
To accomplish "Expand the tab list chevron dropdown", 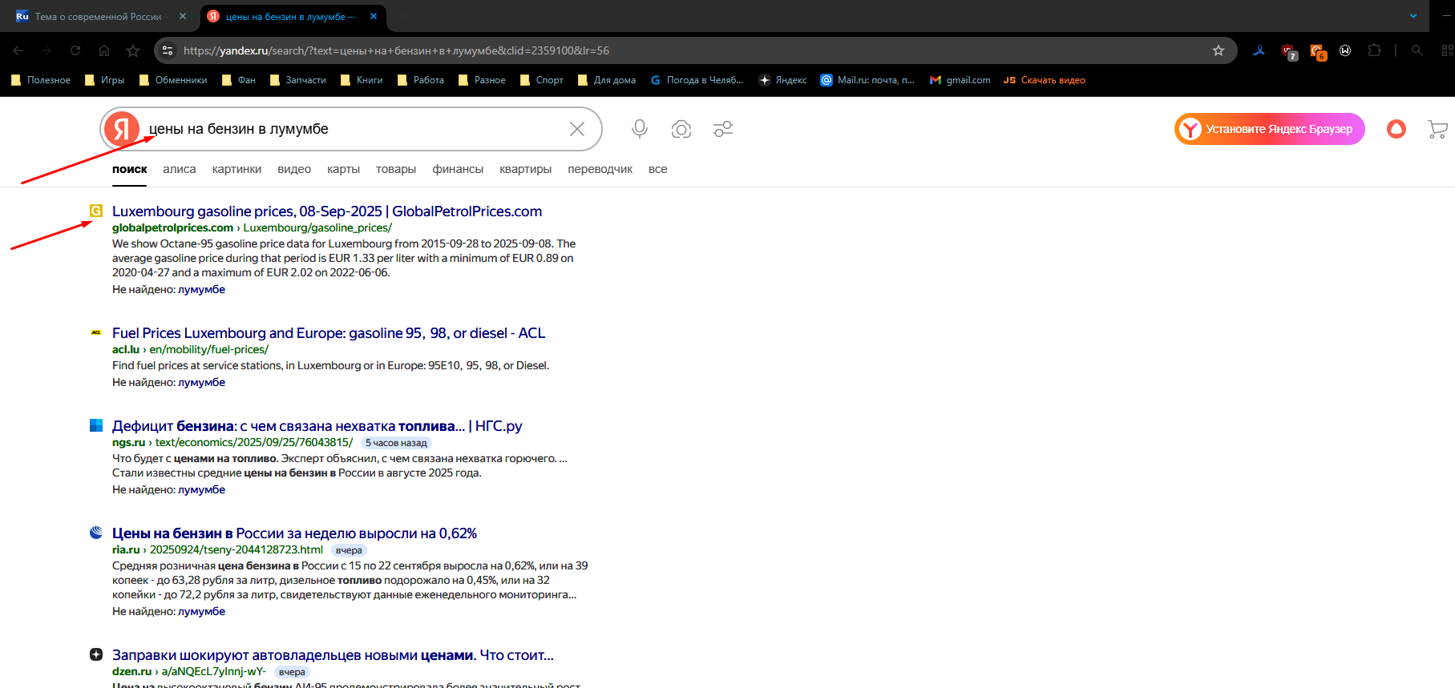I will click(x=1413, y=16).
